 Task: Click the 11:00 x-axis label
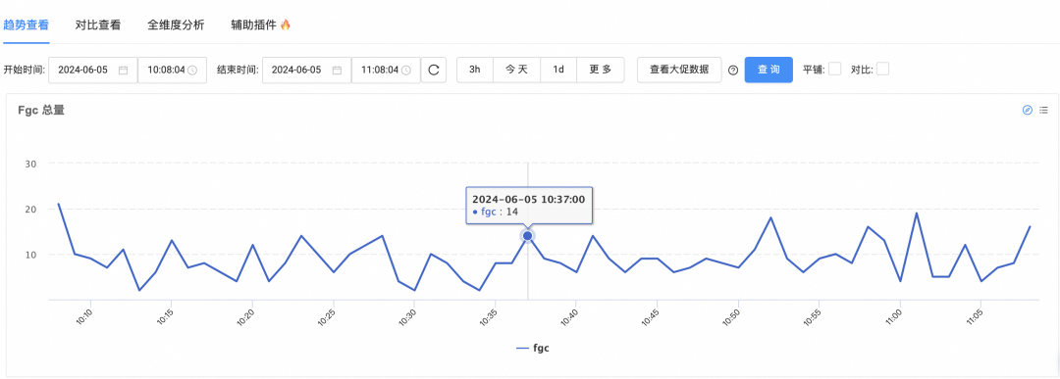894,317
